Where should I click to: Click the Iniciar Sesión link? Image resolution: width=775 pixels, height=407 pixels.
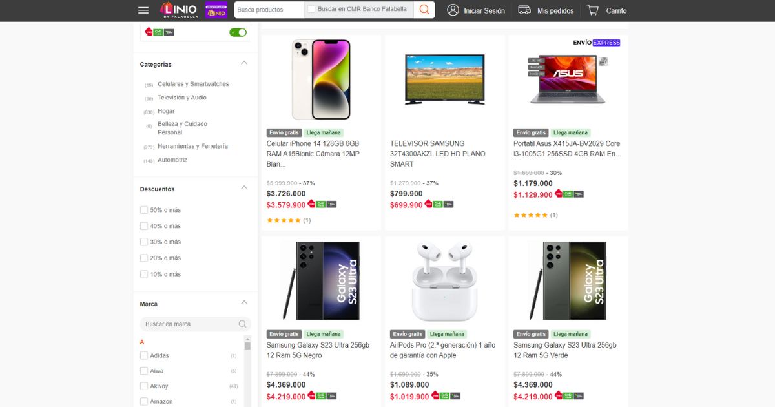[484, 11]
